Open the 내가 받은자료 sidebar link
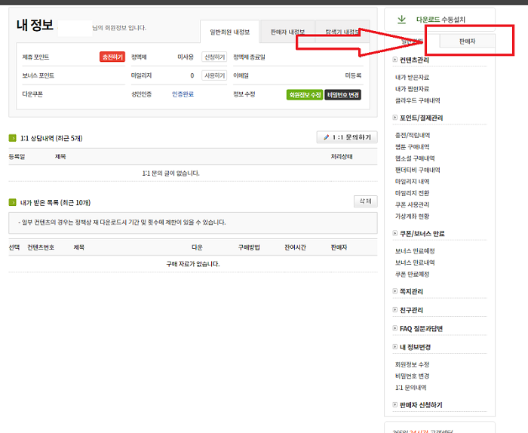 411,77
